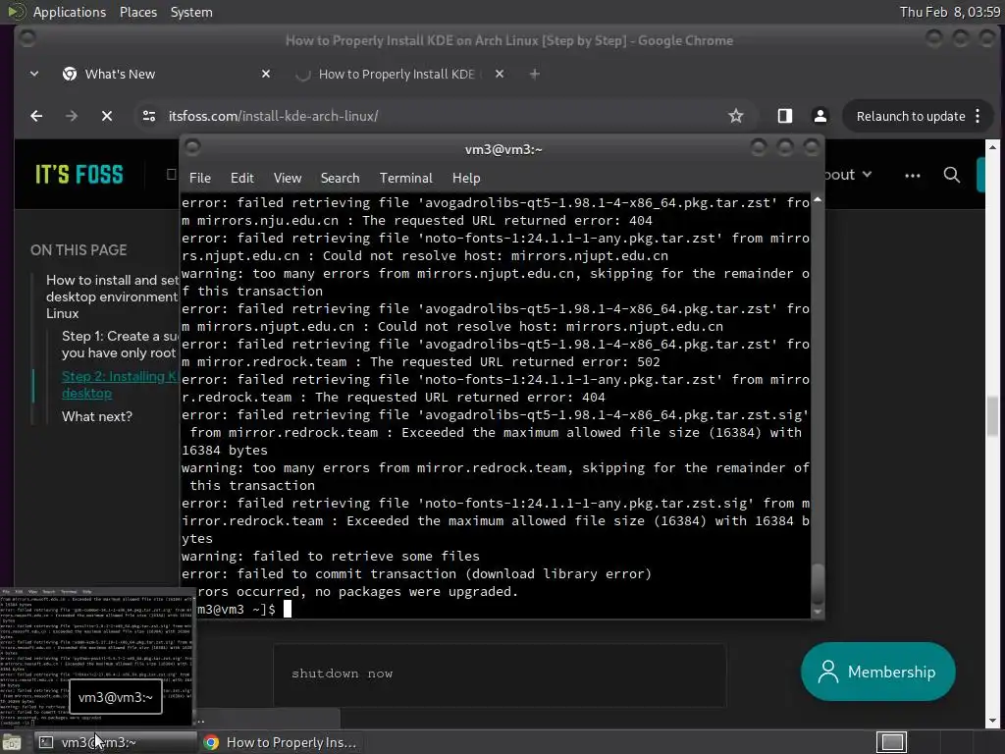View site information icon in address bar
The image size is (1005, 754).
149,116
